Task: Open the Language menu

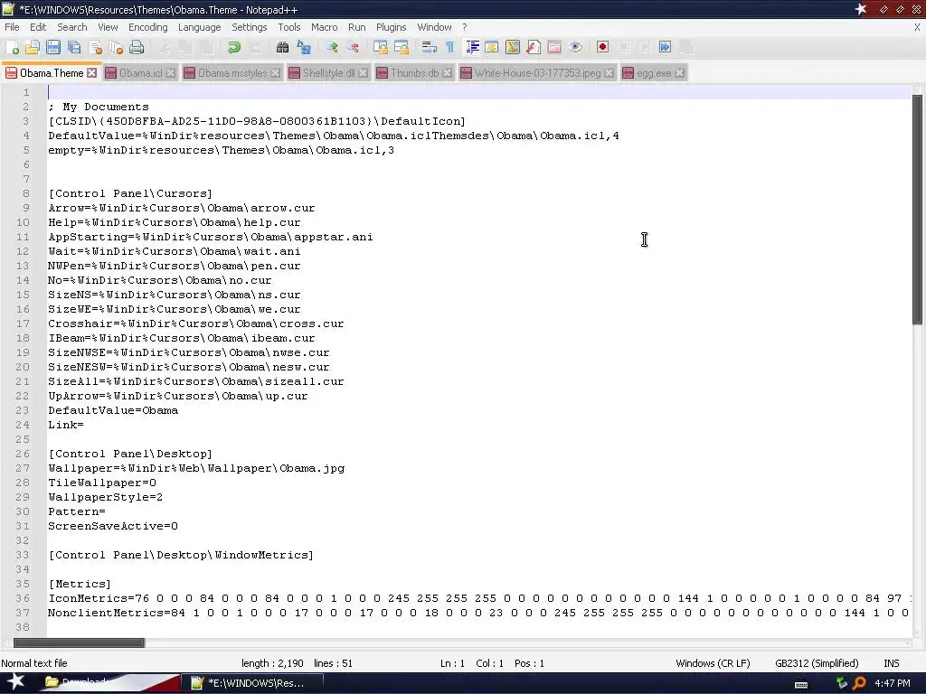Action: [x=200, y=27]
